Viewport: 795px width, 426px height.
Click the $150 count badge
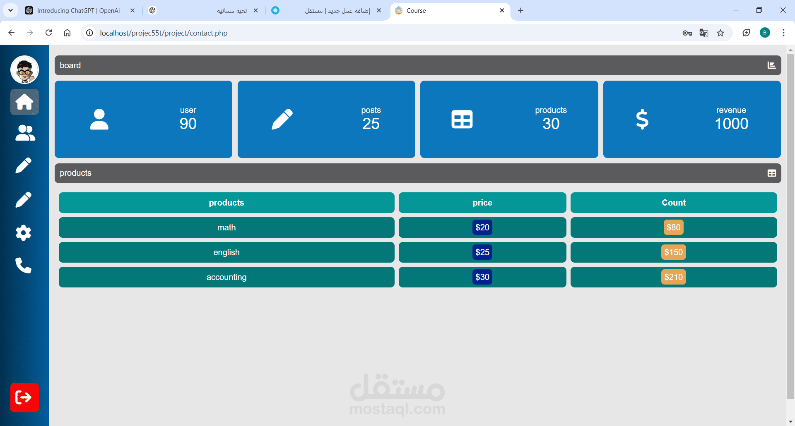[x=674, y=252]
